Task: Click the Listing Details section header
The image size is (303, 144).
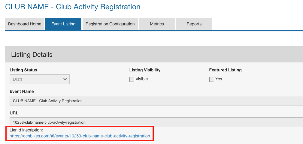Action: 32,55
